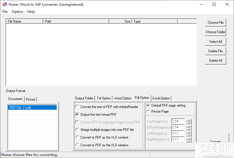Increase LeftMargin with the up arrow
This screenshot has height=158, width=234.
pos(189,132)
